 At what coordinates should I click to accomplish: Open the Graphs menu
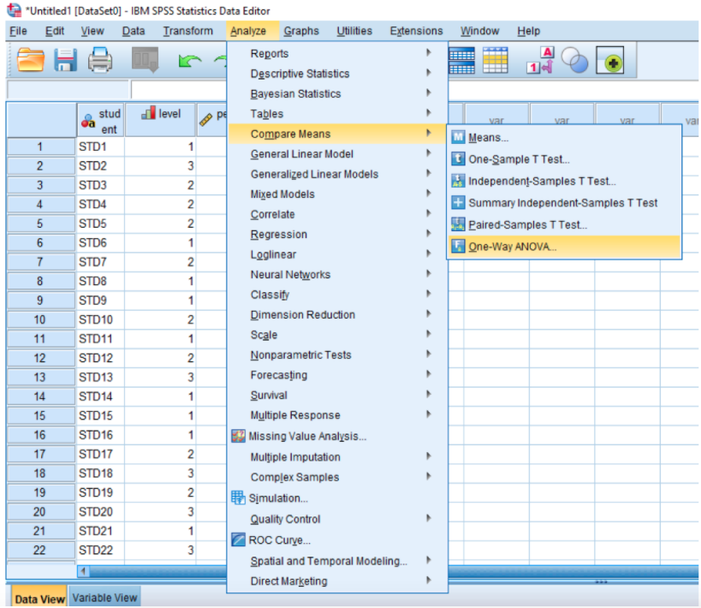(x=301, y=31)
